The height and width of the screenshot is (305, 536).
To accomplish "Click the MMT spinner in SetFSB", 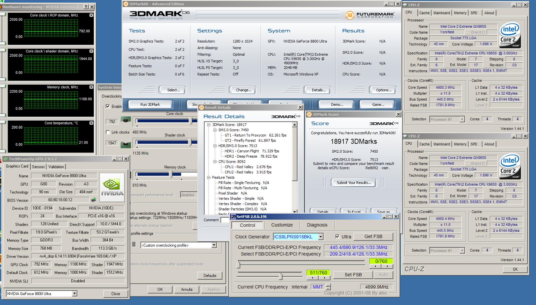I will coord(328,287).
